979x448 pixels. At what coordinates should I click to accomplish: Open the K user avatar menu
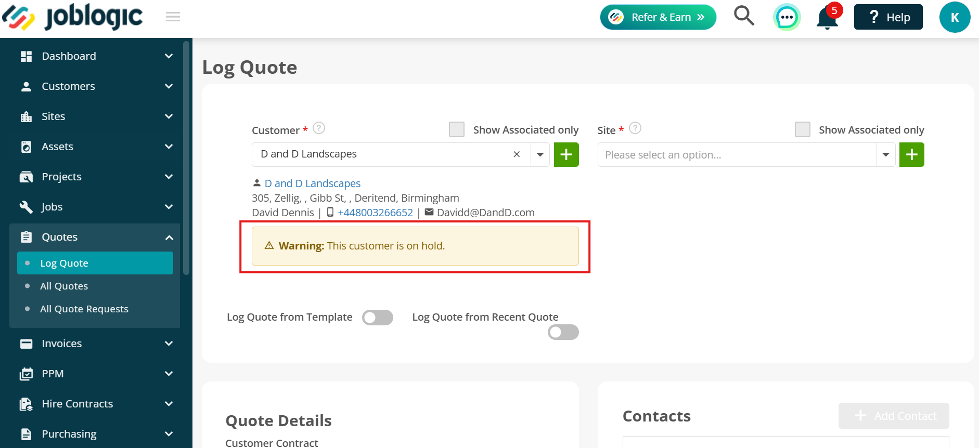point(955,17)
